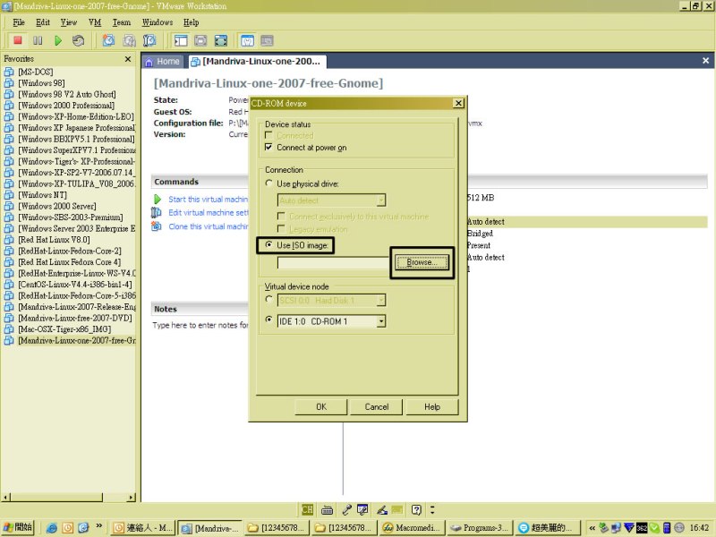Close the CD-ROM device dialog
This screenshot has height=537, width=716.
[458, 103]
